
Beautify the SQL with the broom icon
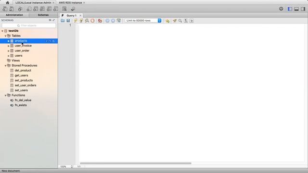point(175,21)
